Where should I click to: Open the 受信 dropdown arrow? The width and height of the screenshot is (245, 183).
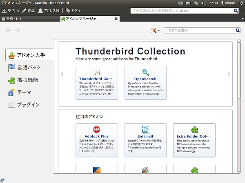pos(18,11)
